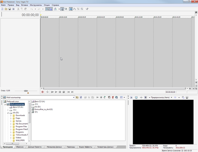Select the Selection Edit tool
Screen dimensions: 198x152
point(78,9)
